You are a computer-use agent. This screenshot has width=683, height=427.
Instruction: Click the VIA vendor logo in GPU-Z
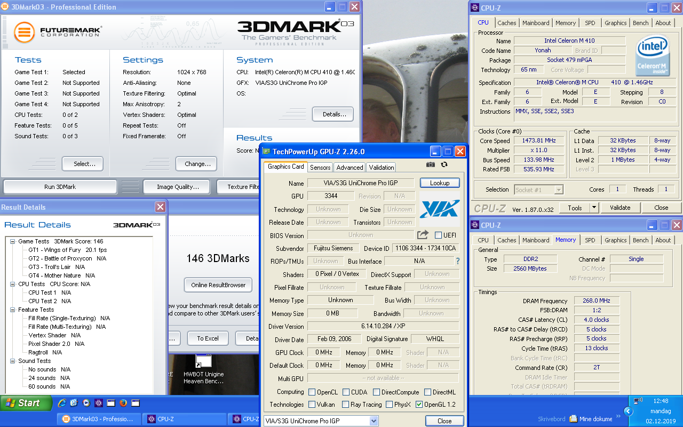click(x=440, y=209)
